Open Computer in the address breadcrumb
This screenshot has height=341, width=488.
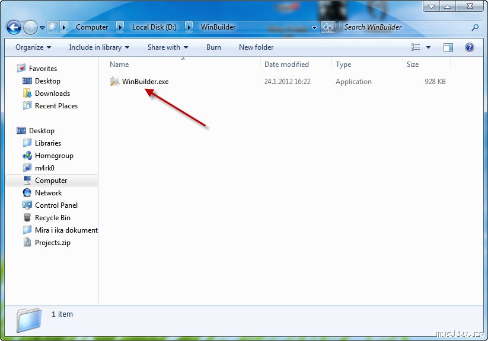point(92,27)
